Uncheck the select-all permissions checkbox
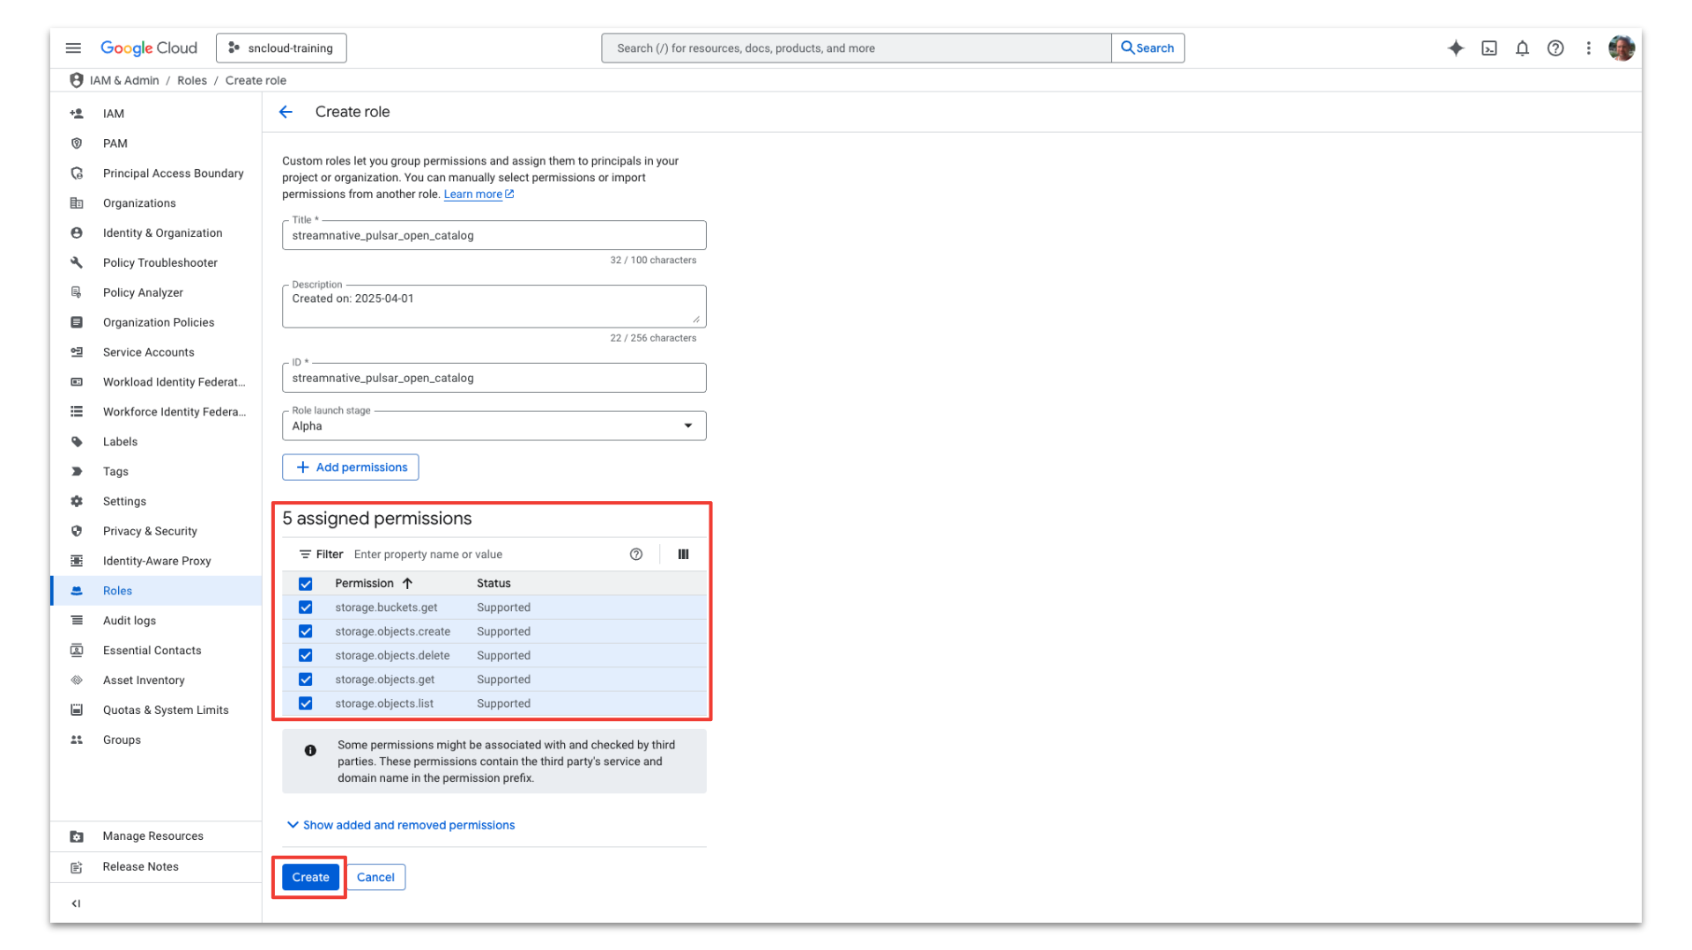The height and width of the screenshot is (950, 1692). 306,583
